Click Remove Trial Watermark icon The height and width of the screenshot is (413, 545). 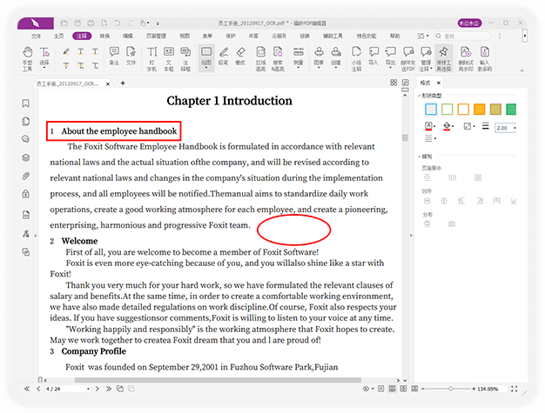tap(466, 58)
